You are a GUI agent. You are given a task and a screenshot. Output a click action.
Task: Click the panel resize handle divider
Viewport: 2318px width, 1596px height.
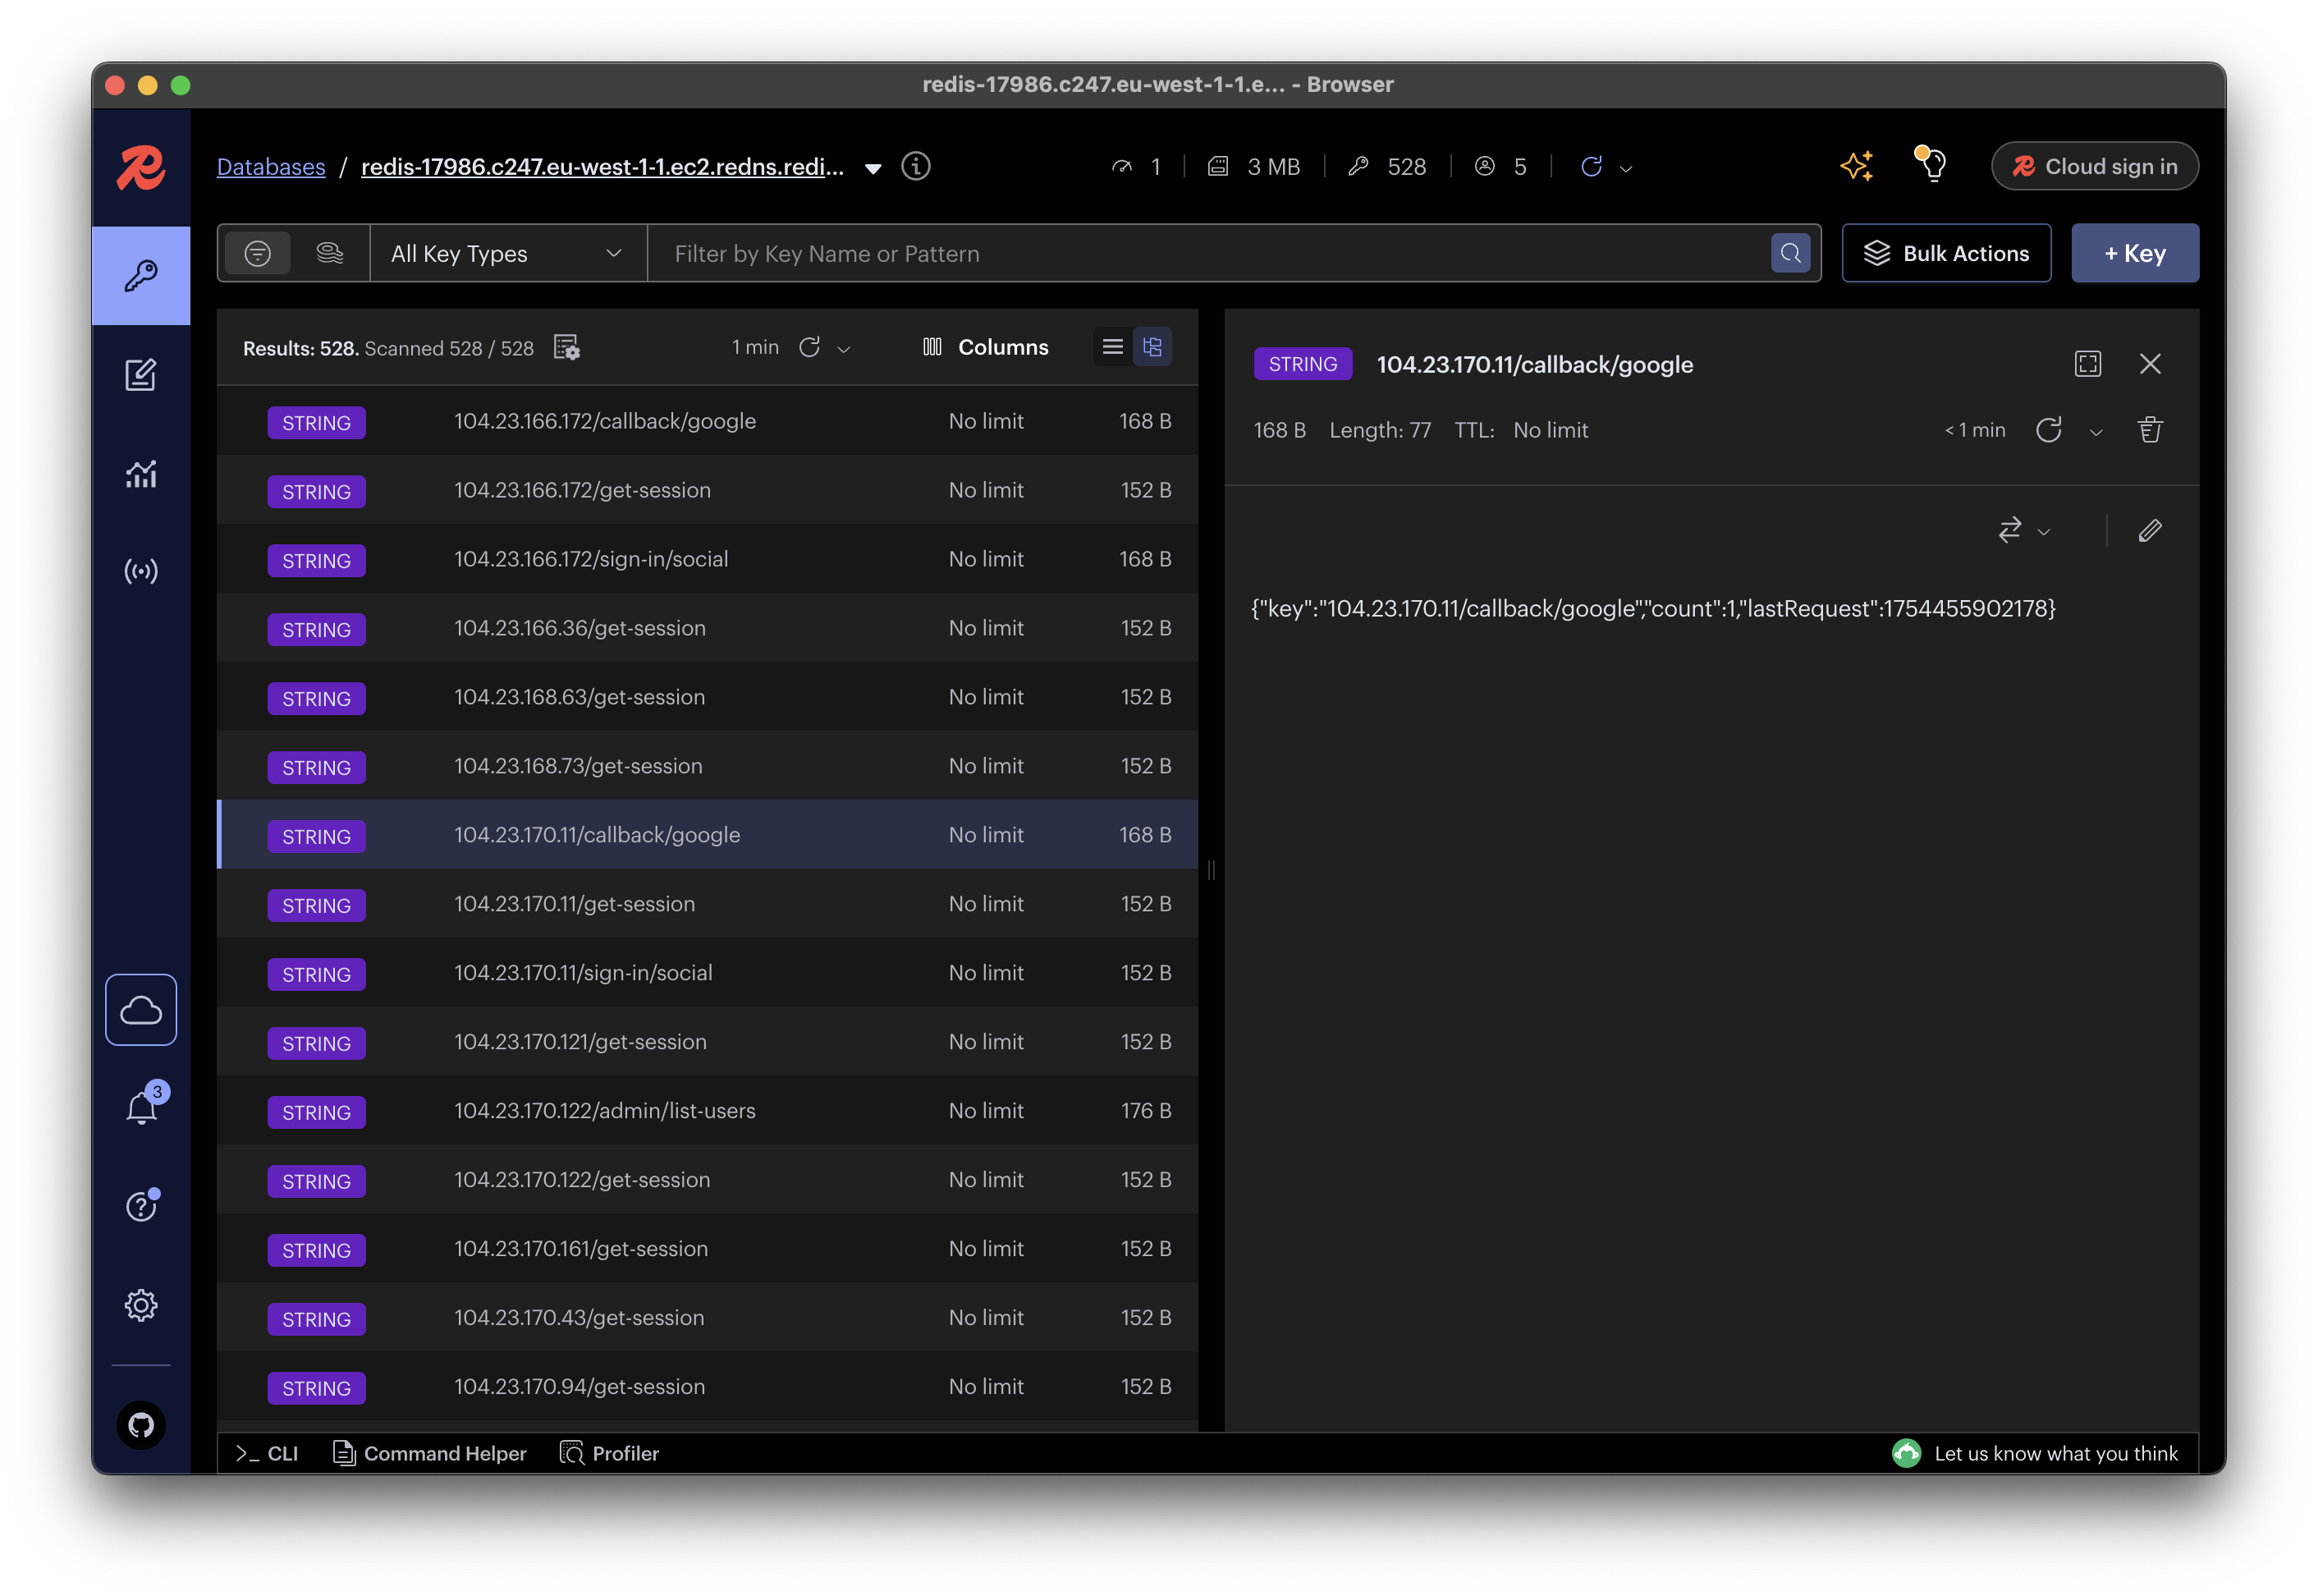coord(1211,870)
